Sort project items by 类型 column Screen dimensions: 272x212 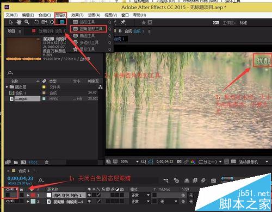point(53,81)
